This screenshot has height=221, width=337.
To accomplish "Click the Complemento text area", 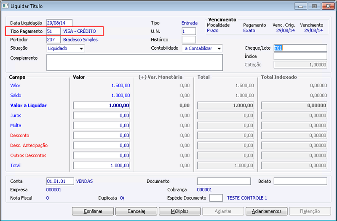I will pos(134,62).
